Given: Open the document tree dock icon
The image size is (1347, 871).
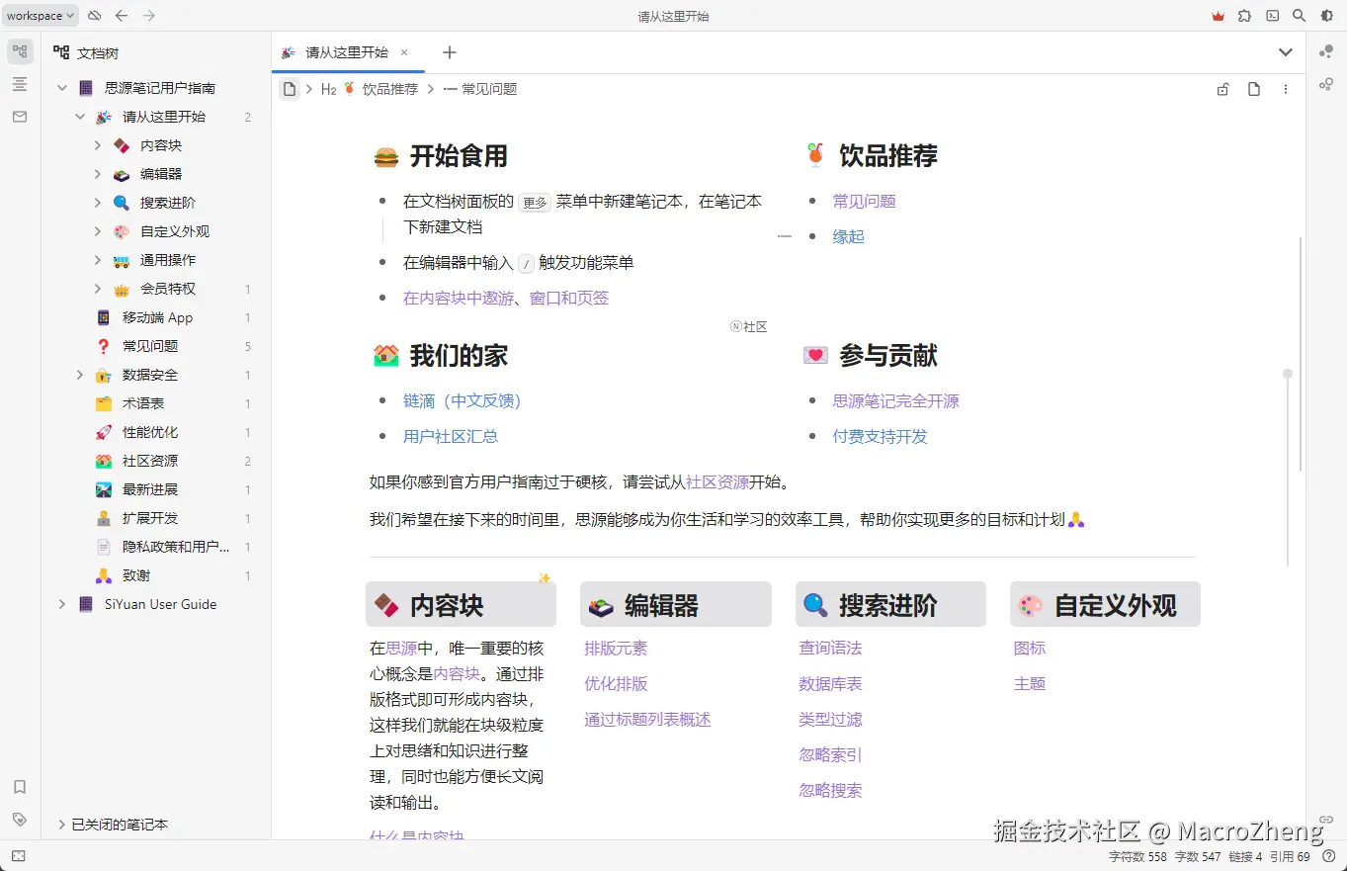Looking at the screenshot, I should tap(20, 51).
